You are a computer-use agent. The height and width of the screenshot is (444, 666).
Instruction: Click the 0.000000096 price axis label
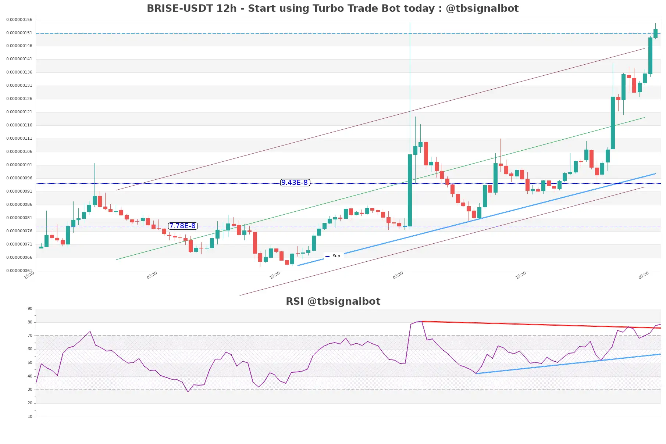click(x=19, y=178)
